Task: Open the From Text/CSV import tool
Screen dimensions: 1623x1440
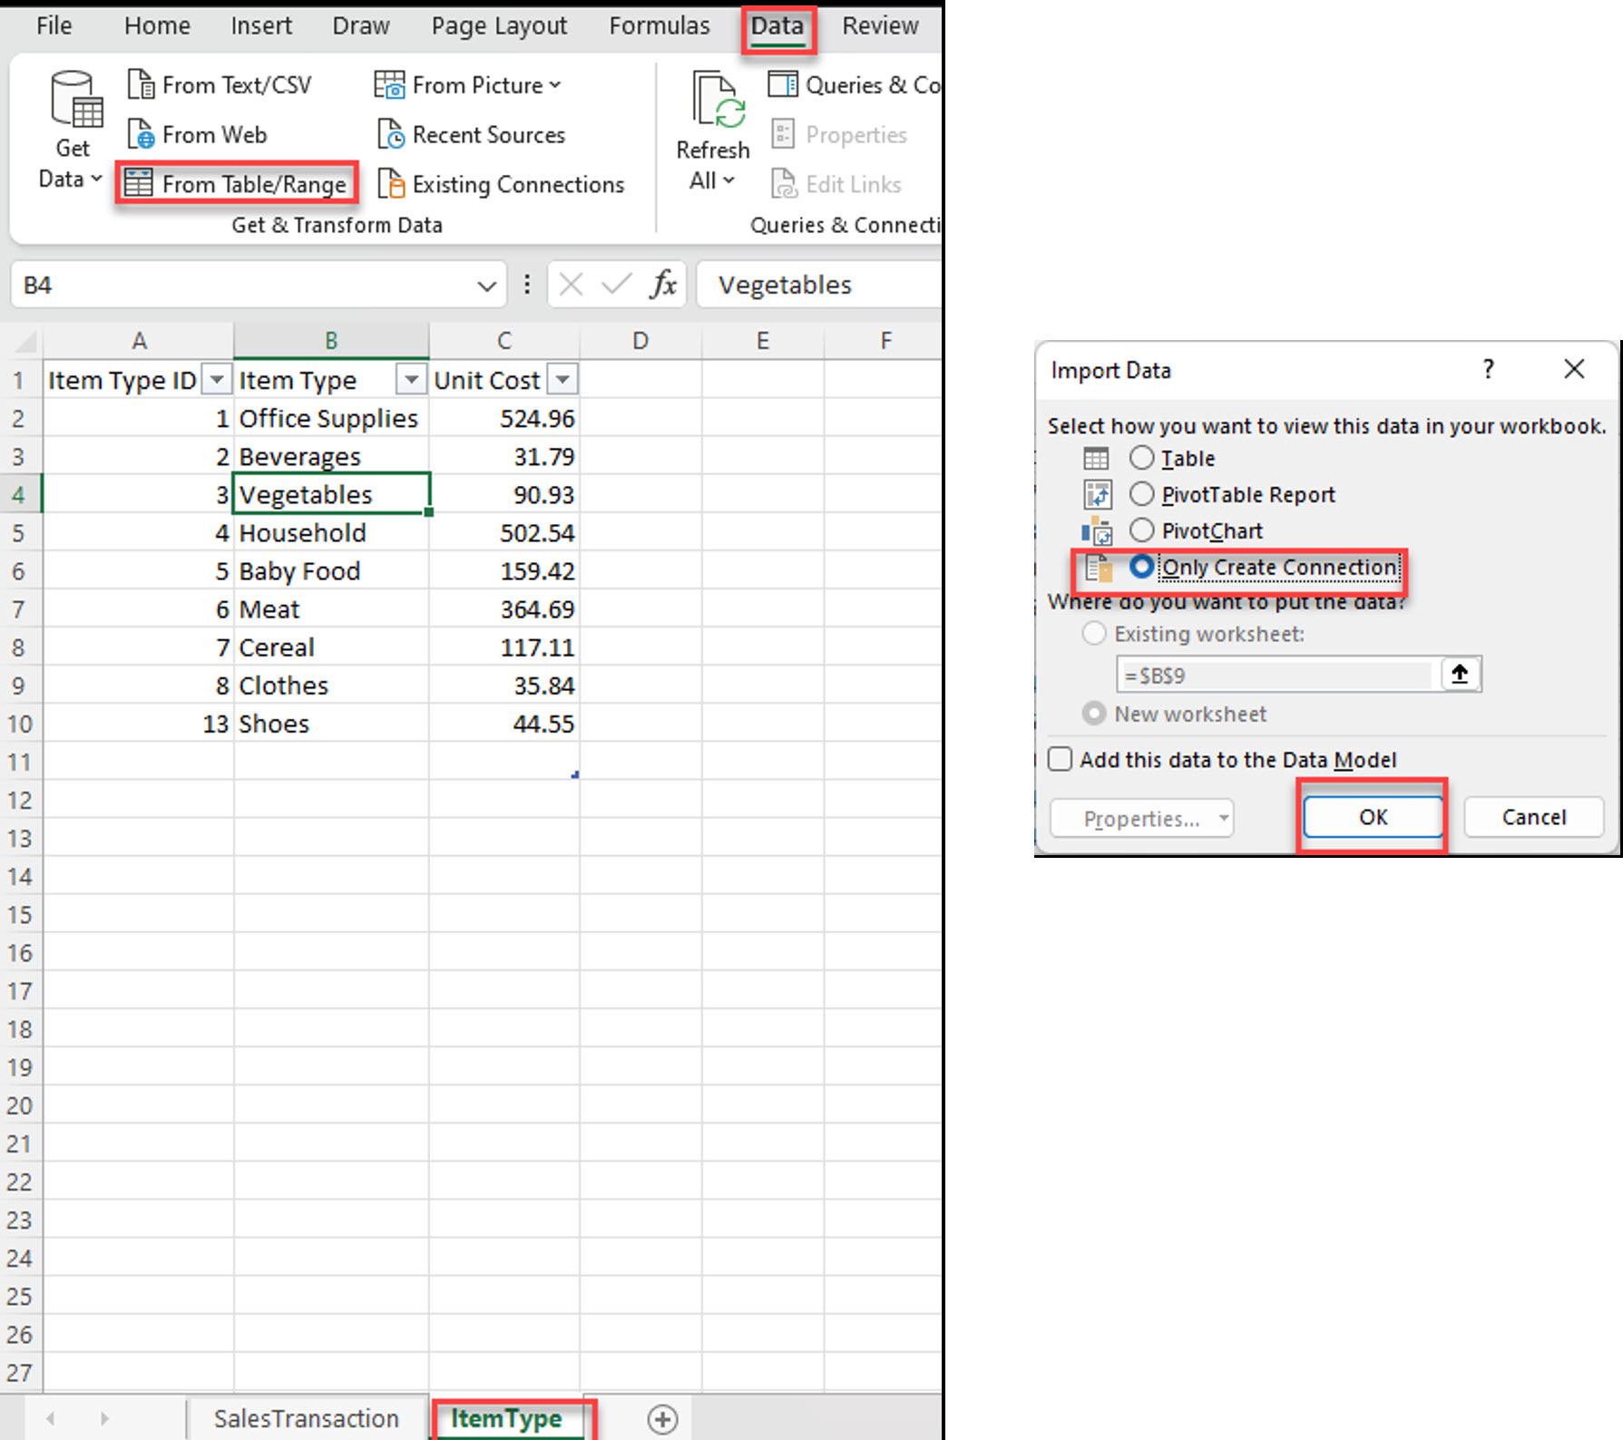Action: coord(220,84)
